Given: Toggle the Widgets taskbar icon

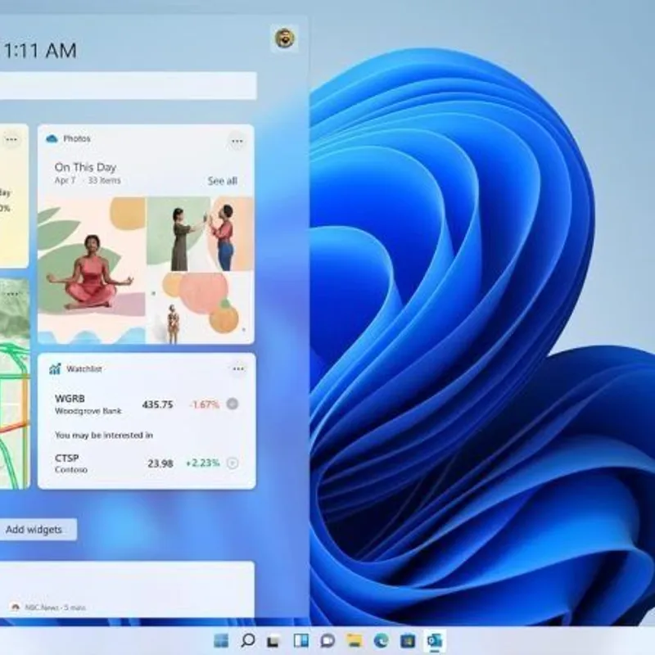Looking at the screenshot, I should click(300, 640).
